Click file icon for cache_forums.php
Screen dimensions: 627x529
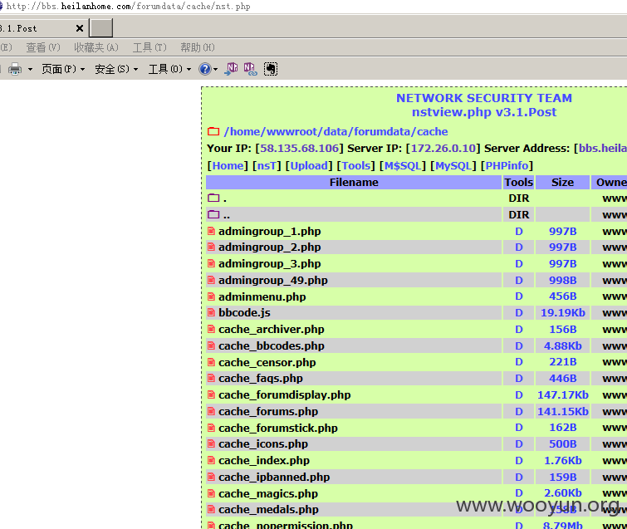[x=211, y=410]
